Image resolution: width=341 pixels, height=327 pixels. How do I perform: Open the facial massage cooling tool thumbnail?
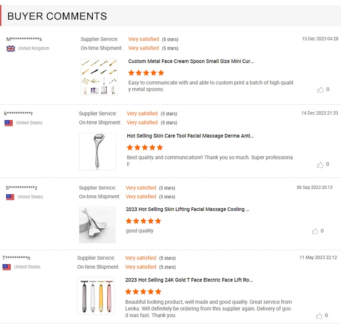[97, 225]
